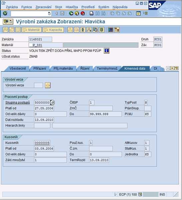
Task: Click the ECP (1) 100 status bar text
Action: point(128,194)
